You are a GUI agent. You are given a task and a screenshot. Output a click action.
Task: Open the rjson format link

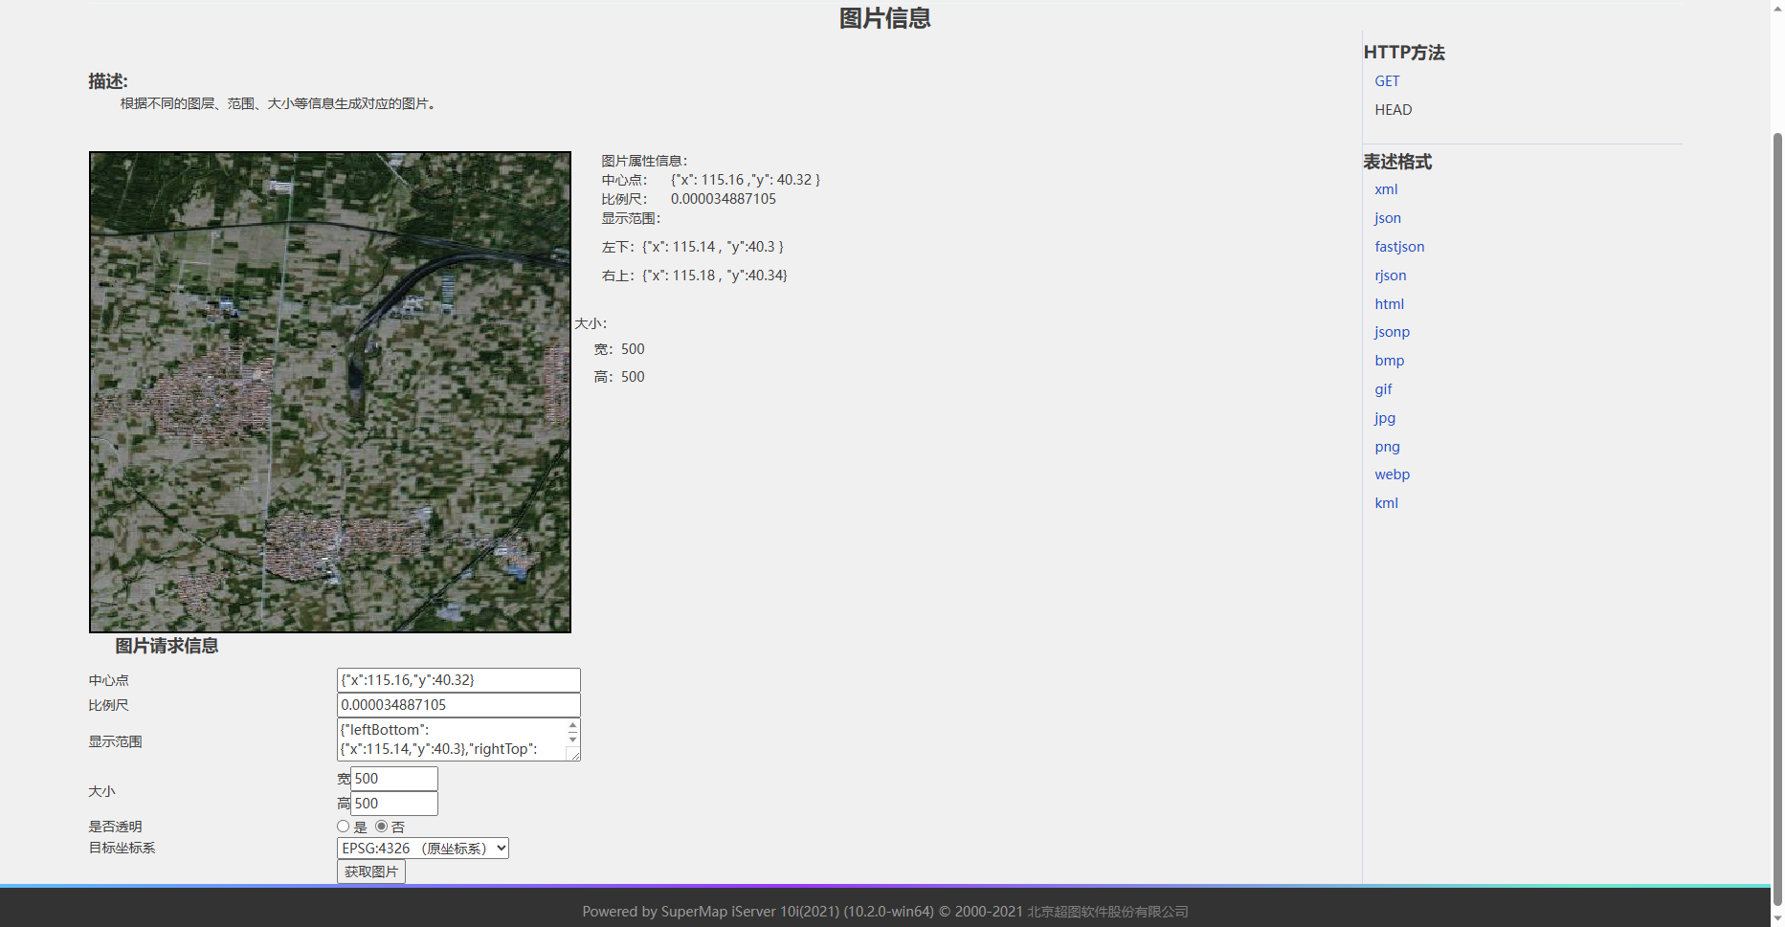click(x=1391, y=276)
